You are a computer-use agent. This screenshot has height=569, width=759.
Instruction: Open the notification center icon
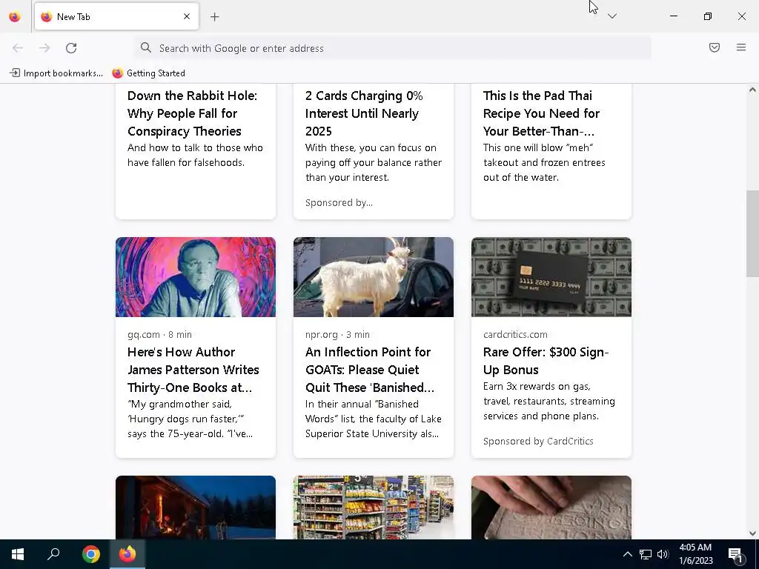(x=736, y=554)
